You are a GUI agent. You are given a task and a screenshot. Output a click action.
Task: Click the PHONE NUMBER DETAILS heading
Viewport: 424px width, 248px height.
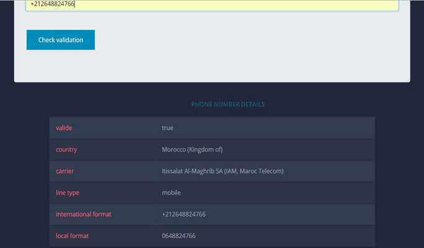point(228,104)
